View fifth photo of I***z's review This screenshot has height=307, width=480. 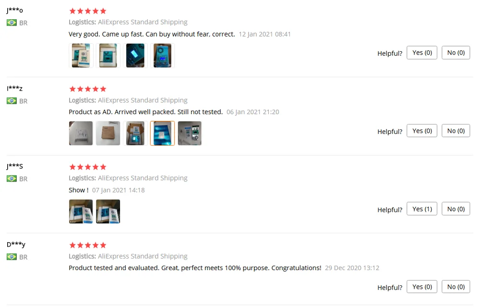pyautogui.click(x=190, y=133)
